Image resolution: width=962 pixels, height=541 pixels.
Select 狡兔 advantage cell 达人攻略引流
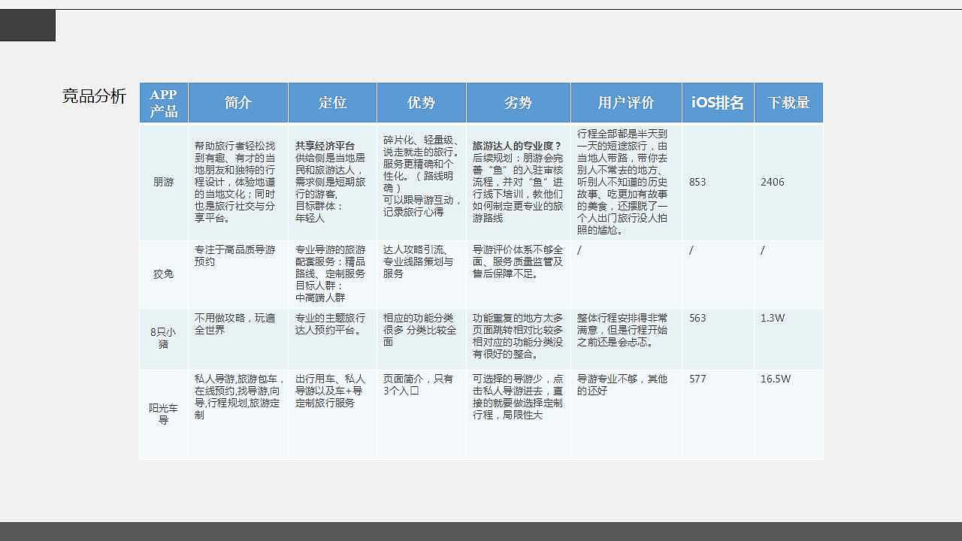[422, 274]
